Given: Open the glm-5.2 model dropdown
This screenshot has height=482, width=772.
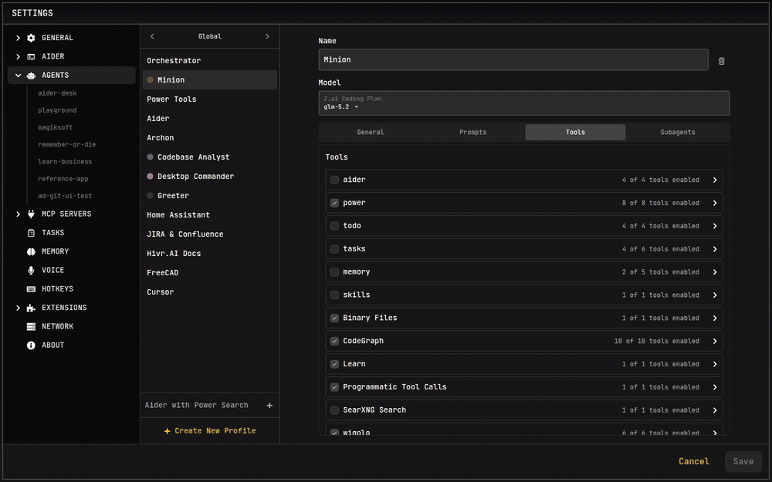Looking at the screenshot, I should [341, 106].
